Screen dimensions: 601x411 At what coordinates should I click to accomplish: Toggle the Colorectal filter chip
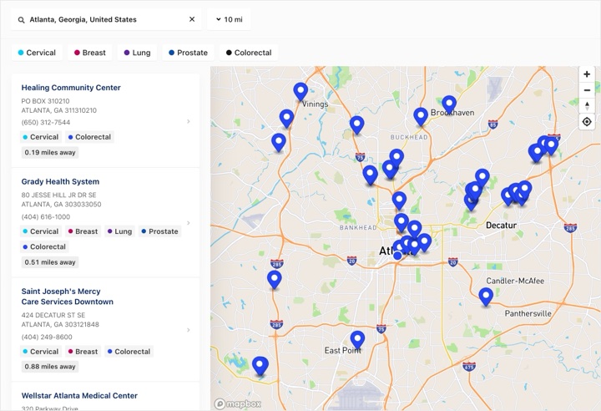(249, 53)
